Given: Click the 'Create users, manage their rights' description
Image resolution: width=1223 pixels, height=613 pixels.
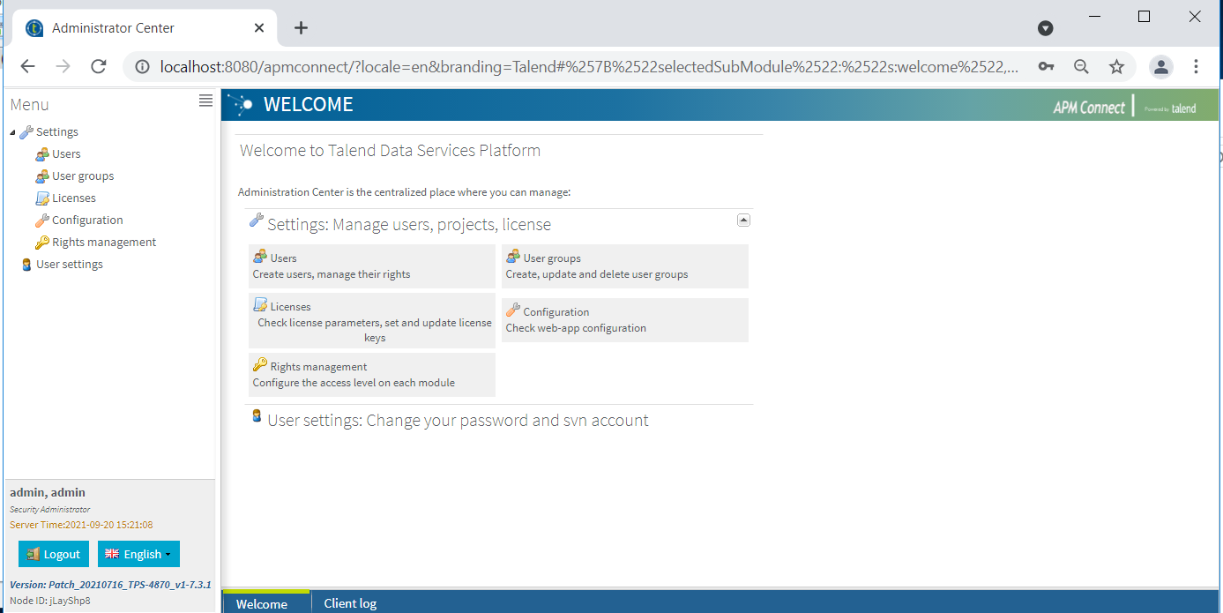Looking at the screenshot, I should [332, 274].
